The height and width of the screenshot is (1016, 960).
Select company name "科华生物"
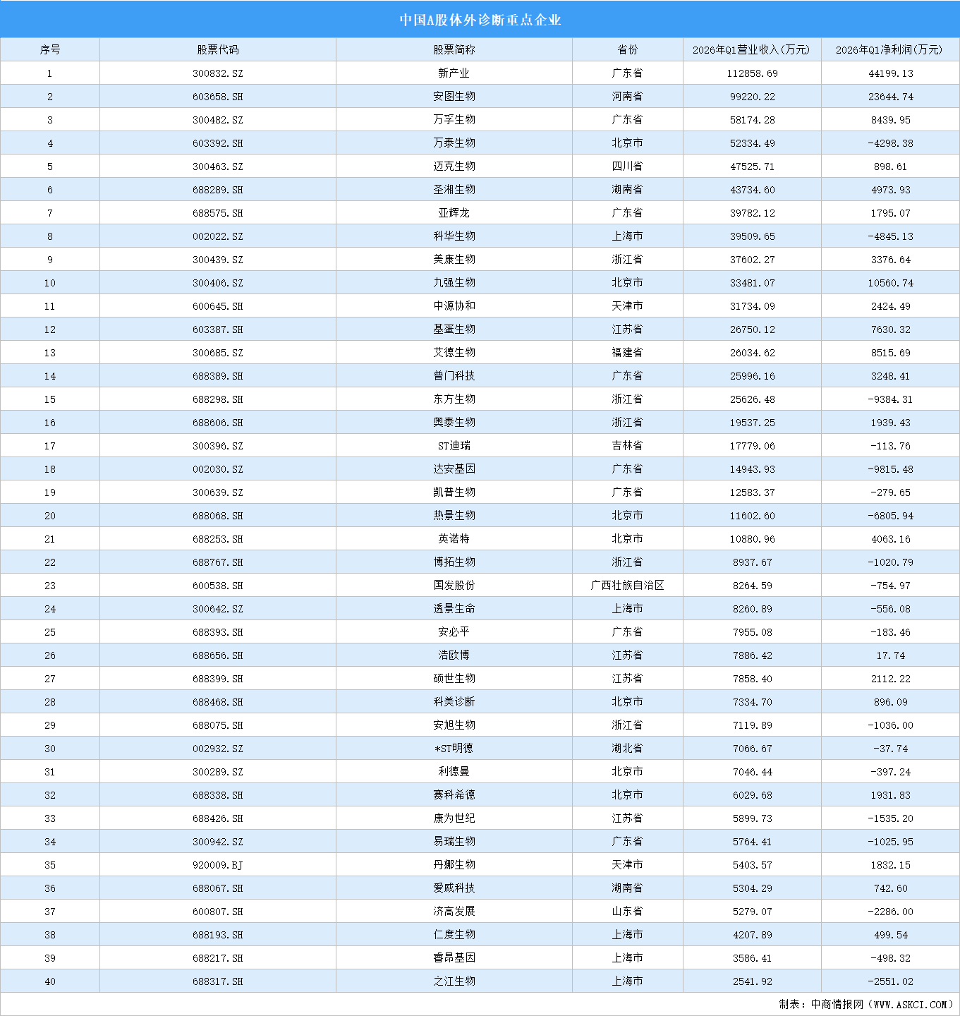point(454,236)
